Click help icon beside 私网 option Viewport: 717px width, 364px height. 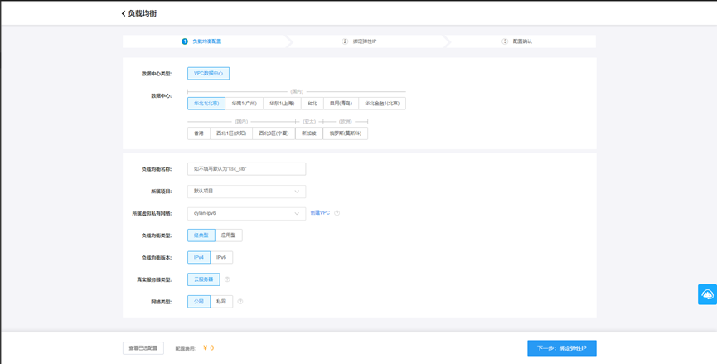(x=240, y=302)
